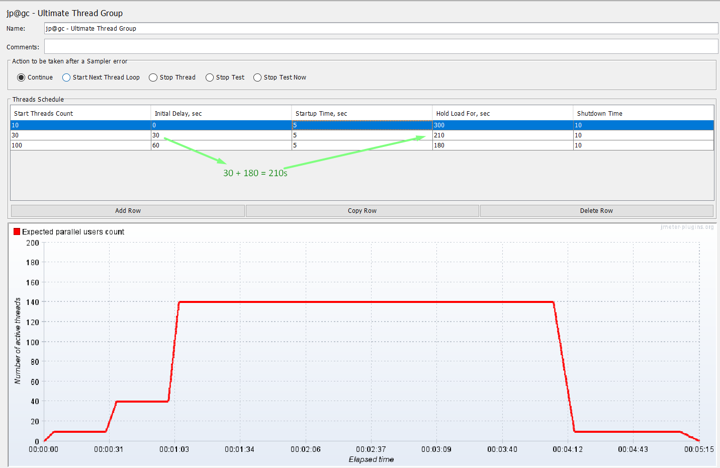Click the Delete Row button
Screen dimensions: 720x468
596,211
